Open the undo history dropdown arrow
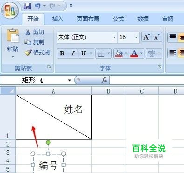 click(44, 6)
